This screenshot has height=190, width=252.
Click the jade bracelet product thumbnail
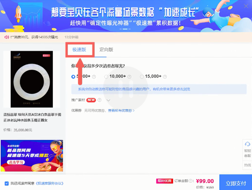31,79
